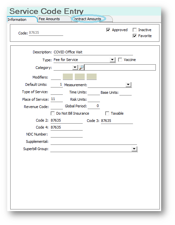Click the Code field showing 87635
Image resolution: width=175 pixels, height=225 pixels.
pos(46,33)
